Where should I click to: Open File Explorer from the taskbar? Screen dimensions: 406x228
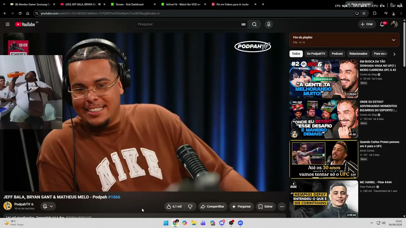tap(194, 223)
